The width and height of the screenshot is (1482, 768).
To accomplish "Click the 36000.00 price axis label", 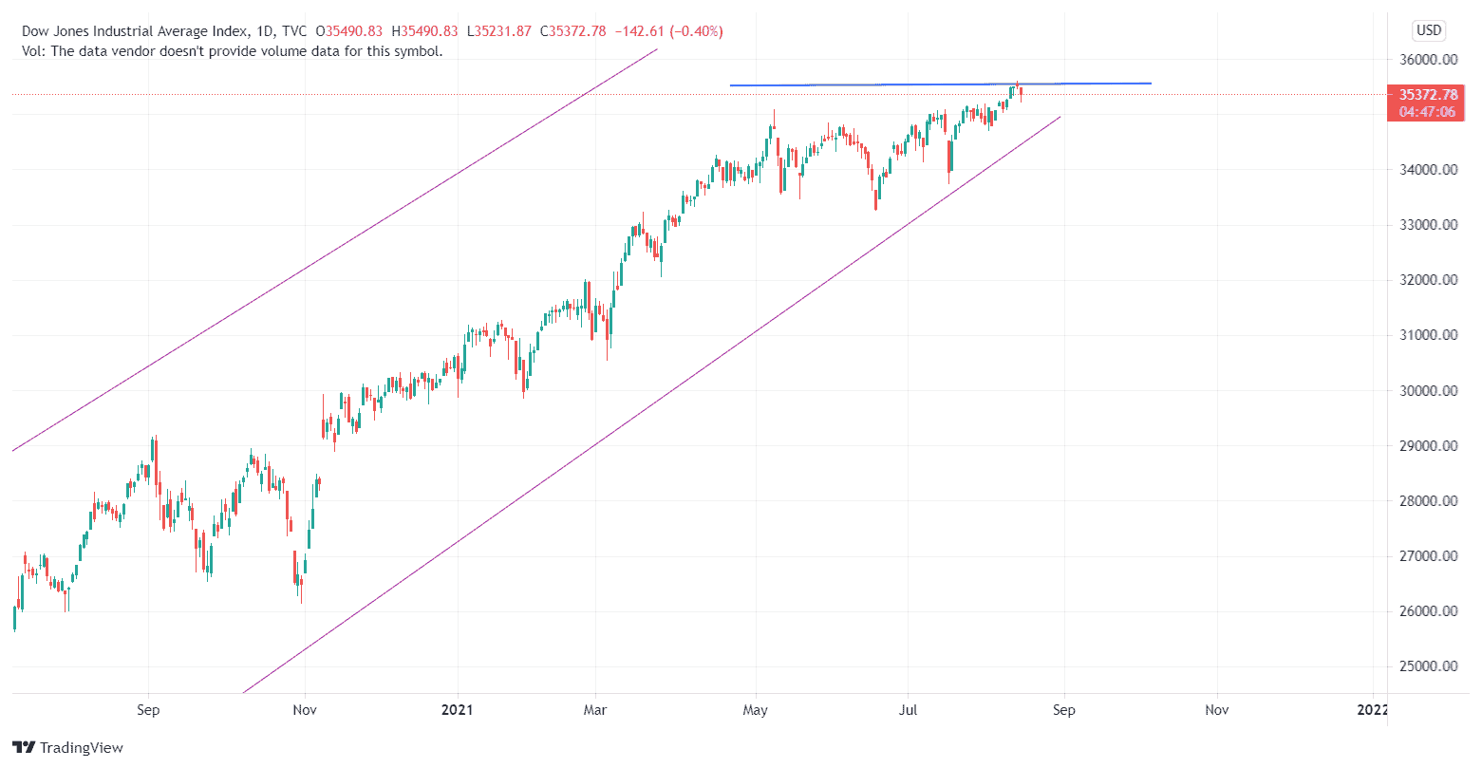I will (1429, 60).
